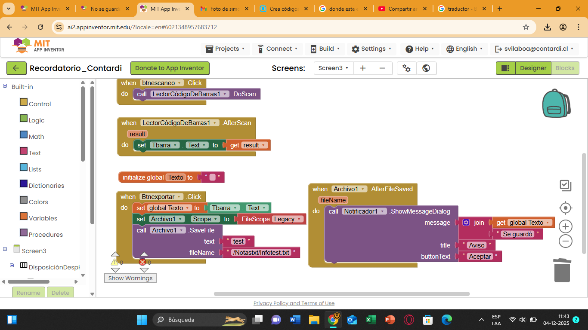The image size is (588, 330).
Task: Click Donate to App Inventor button
Action: click(170, 68)
